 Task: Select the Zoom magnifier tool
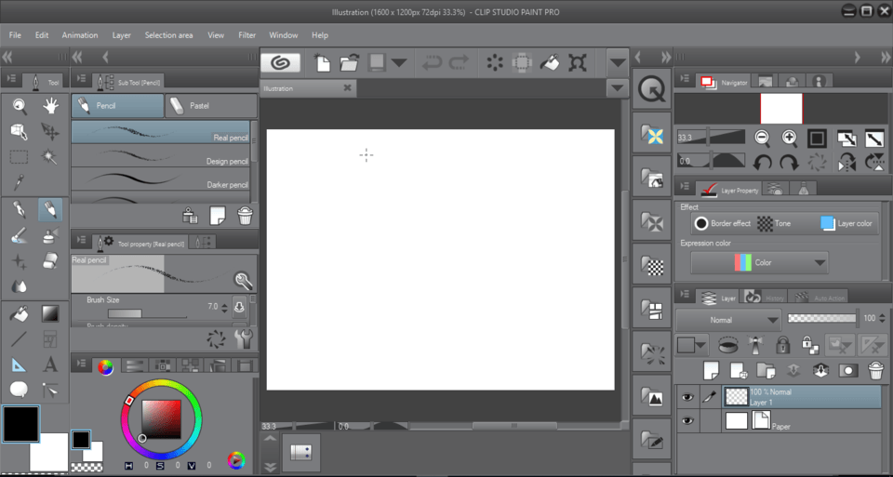pos(19,106)
